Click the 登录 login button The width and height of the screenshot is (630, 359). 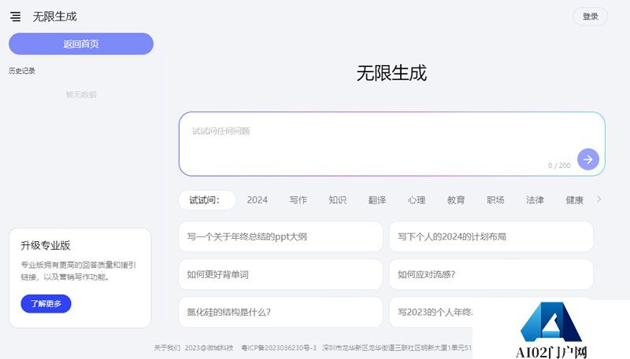(590, 16)
